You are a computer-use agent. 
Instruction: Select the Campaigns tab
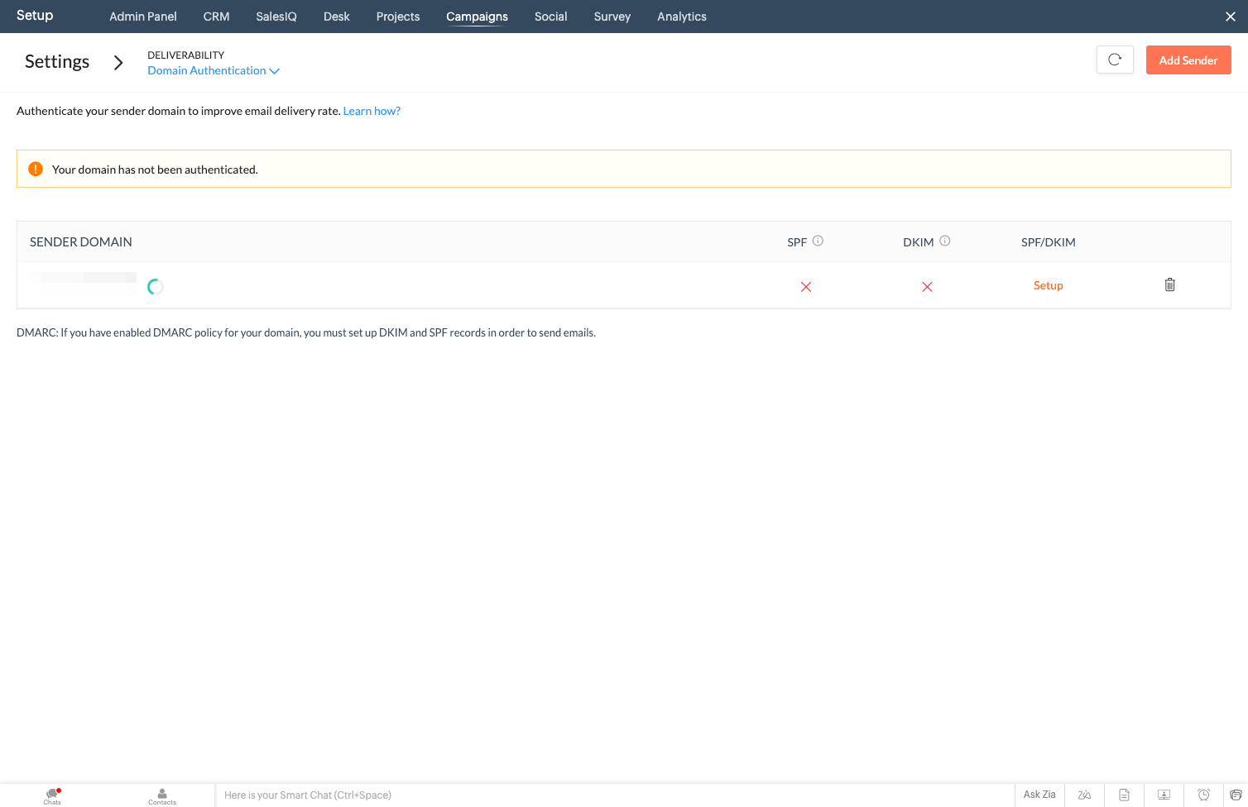pyautogui.click(x=477, y=17)
